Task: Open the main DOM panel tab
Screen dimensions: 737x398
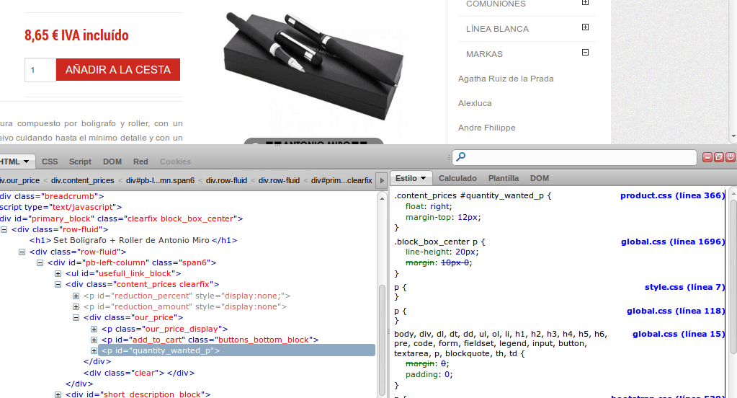Action: tap(112, 162)
